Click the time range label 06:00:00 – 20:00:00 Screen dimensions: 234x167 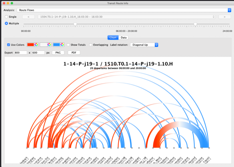click(127, 31)
